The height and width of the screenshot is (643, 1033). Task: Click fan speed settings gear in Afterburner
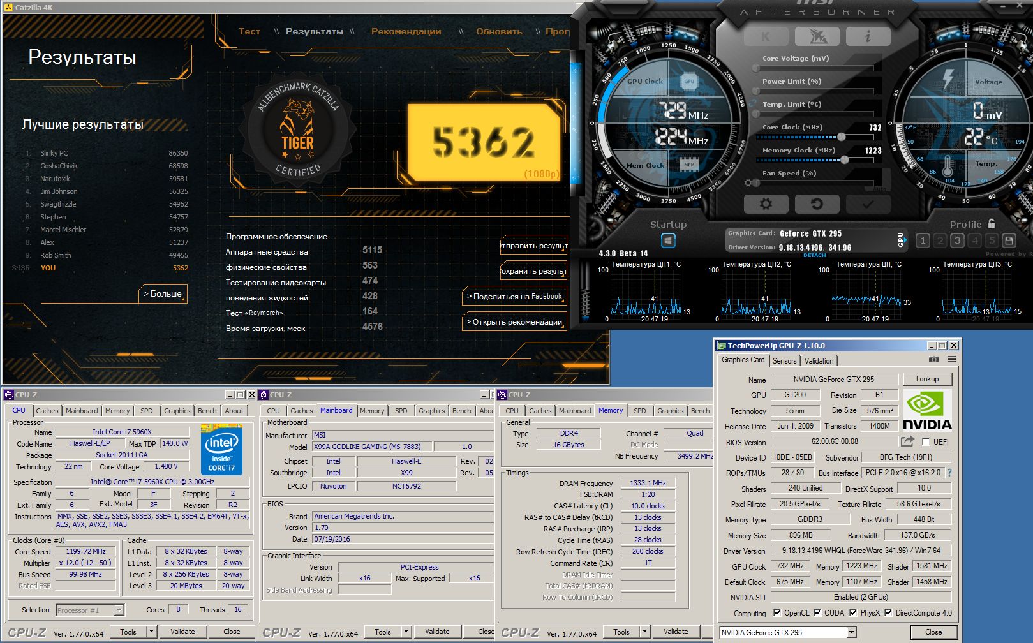coord(748,183)
